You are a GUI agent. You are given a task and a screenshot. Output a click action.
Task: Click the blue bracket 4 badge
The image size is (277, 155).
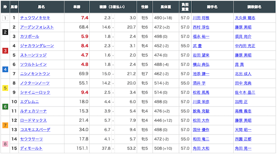click(x=5, y=69)
